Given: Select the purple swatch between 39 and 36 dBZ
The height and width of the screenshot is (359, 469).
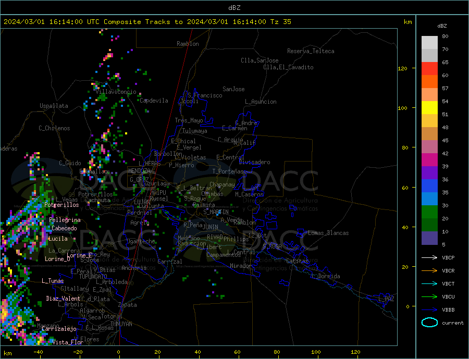Looking at the screenshot, I should tap(429, 173).
